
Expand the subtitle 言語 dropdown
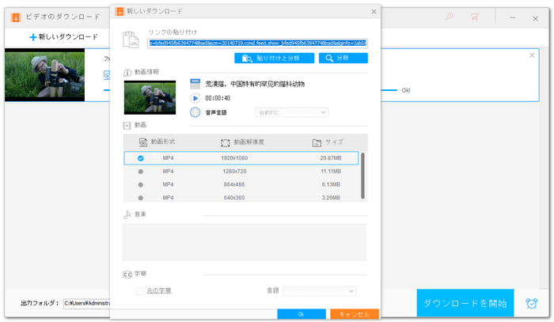click(320, 291)
